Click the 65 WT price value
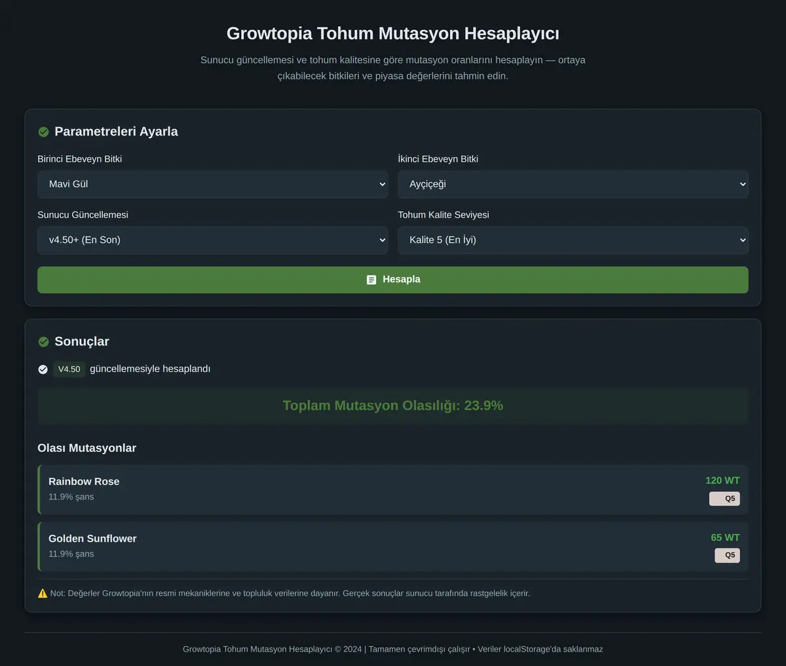This screenshot has width=786, height=666. click(725, 538)
